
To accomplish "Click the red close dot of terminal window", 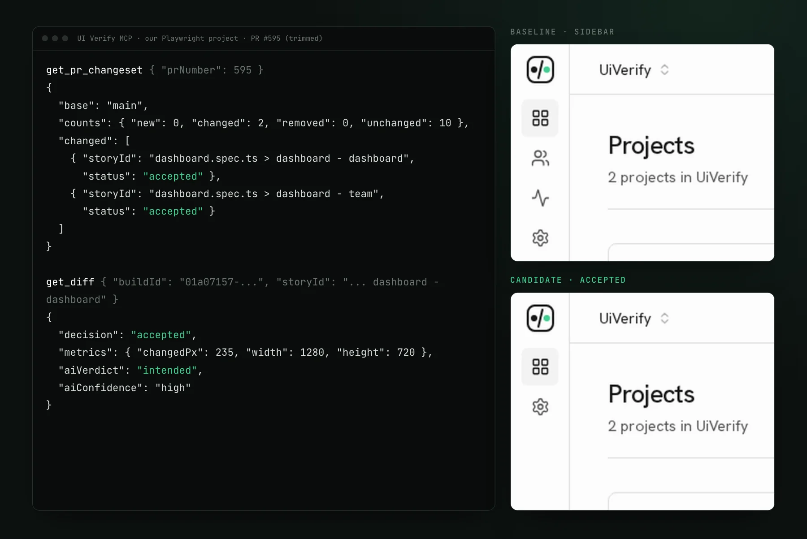I will pyautogui.click(x=45, y=39).
